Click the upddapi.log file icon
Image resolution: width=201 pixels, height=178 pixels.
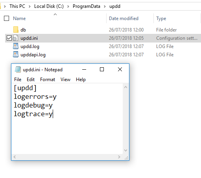(16, 55)
